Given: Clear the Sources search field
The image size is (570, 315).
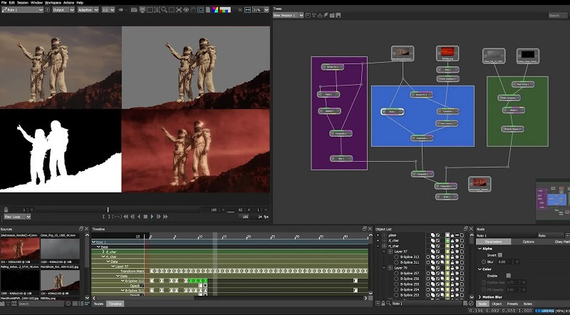Looking at the screenshot, I should coord(68,304).
